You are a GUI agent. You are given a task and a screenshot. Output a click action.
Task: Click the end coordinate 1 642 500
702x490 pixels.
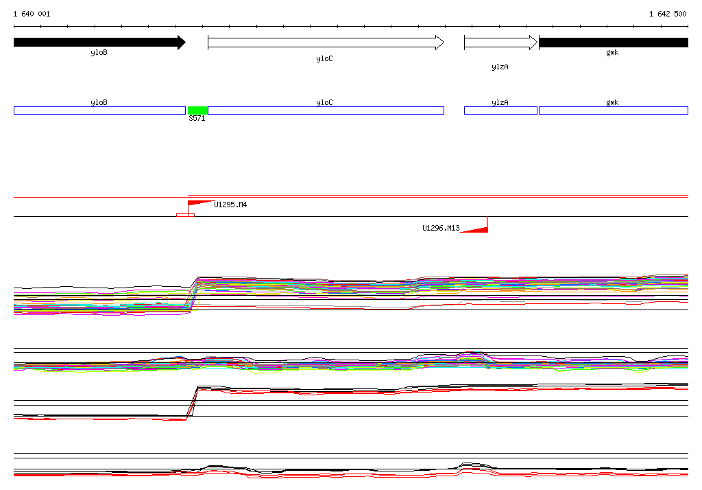tap(668, 14)
